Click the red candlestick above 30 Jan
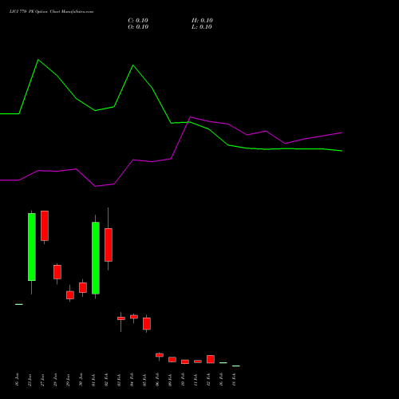The width and height of the screenshot is (399, 399). point(83,287)
